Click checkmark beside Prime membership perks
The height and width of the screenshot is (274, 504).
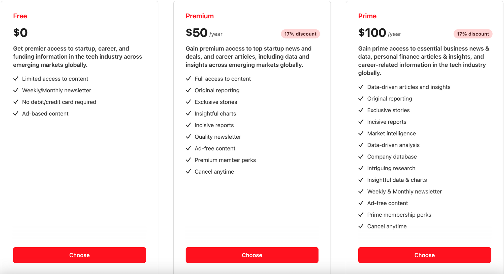[x=361, y=215]
